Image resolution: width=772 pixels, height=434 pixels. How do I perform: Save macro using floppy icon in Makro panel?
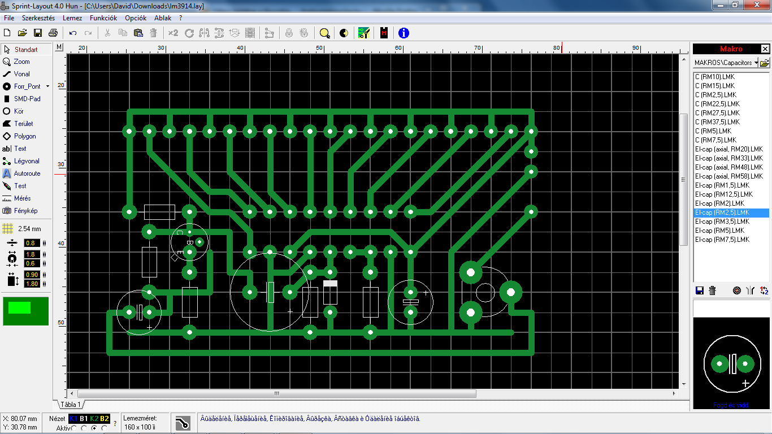click(700, 290)
